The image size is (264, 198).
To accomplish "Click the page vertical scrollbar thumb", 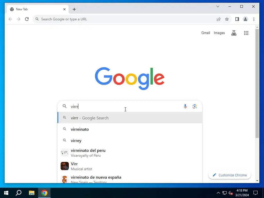I will pyautogui.click(x=257, y=83).
